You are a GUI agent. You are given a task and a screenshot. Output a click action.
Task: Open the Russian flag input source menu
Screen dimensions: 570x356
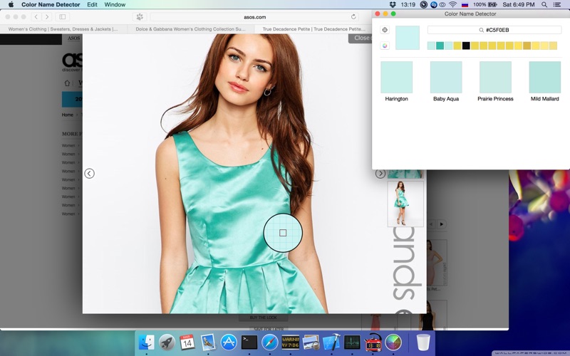click(x=465, y=5)
